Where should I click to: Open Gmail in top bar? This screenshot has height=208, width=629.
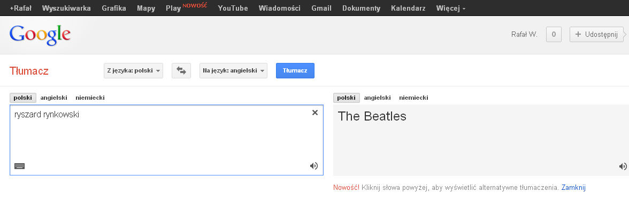point(321,8)
